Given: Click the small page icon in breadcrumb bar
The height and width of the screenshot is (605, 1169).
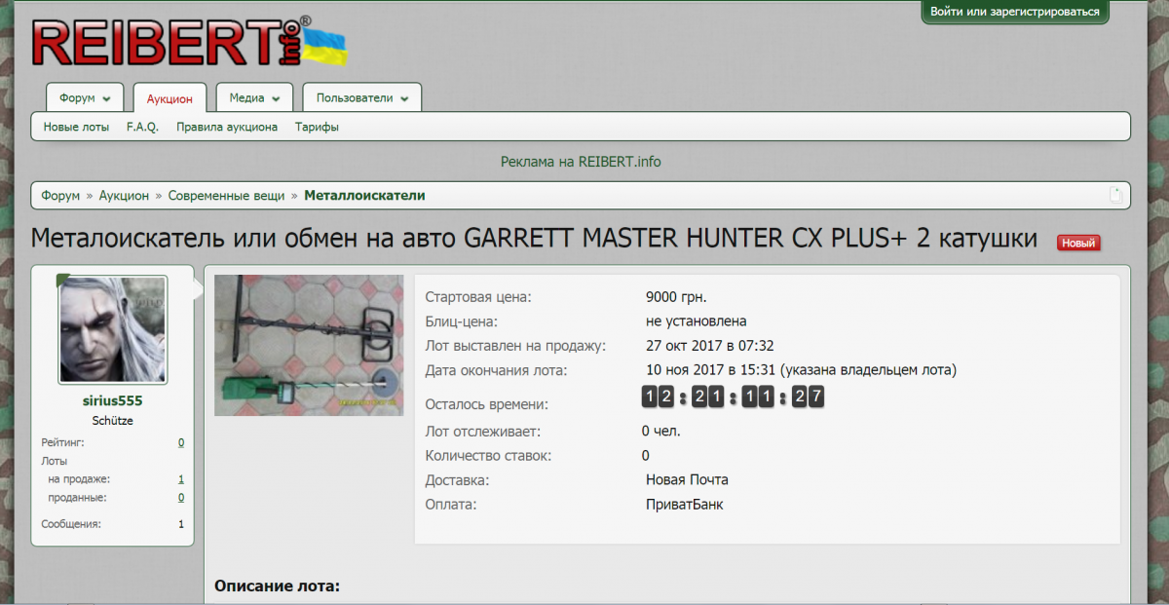Looking at the screenshot, I should pyautogui.click(x=1115, y=195).
